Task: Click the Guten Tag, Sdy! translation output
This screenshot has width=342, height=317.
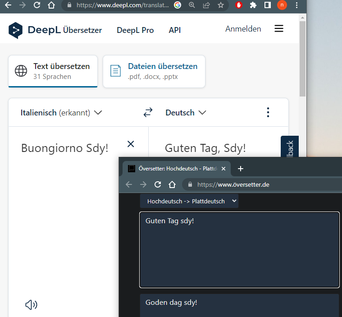Action: point(205,148)
